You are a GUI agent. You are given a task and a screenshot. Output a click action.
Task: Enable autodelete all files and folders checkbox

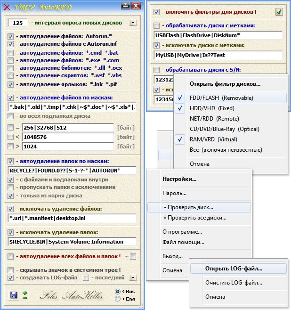pyautogui.click(x=11, y=257)
